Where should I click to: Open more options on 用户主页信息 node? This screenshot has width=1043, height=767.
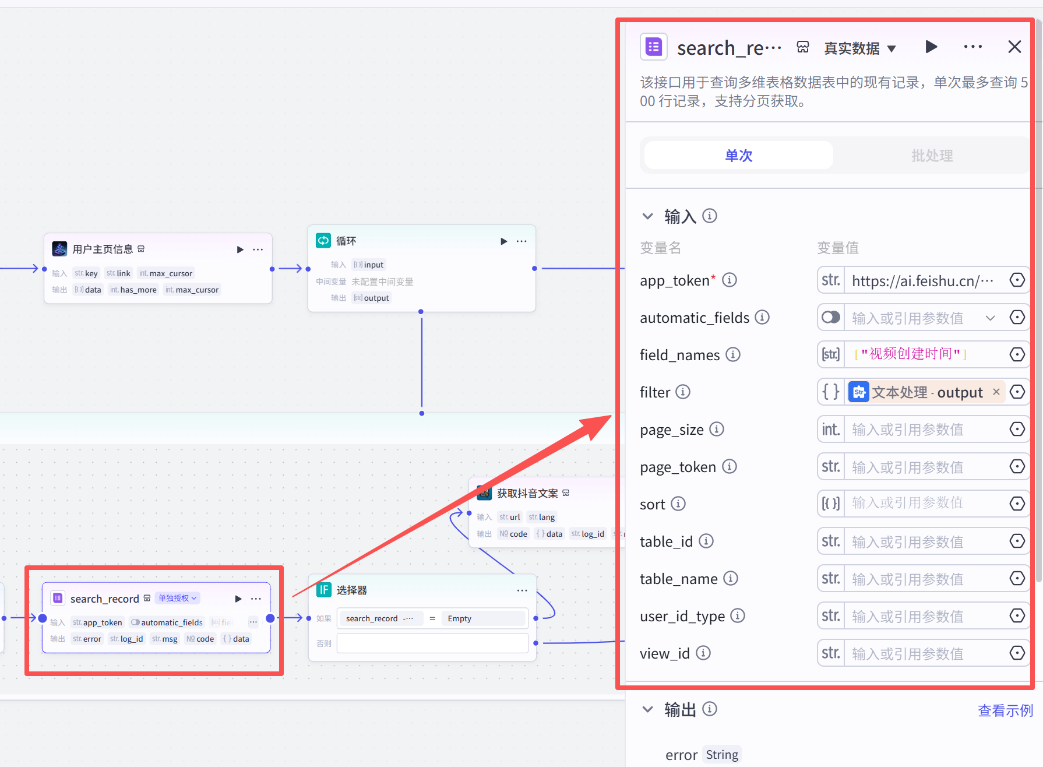pyautogui.click(x=258, y=249)
